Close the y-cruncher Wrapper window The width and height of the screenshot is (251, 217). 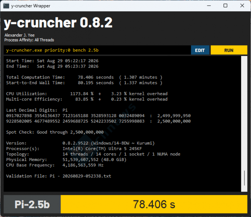(242, 6)
